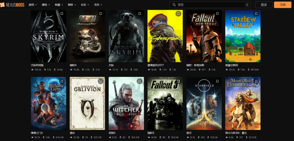Expand the 收藏 dropdown menu
The image size is (294, 141).
[59, 5]
